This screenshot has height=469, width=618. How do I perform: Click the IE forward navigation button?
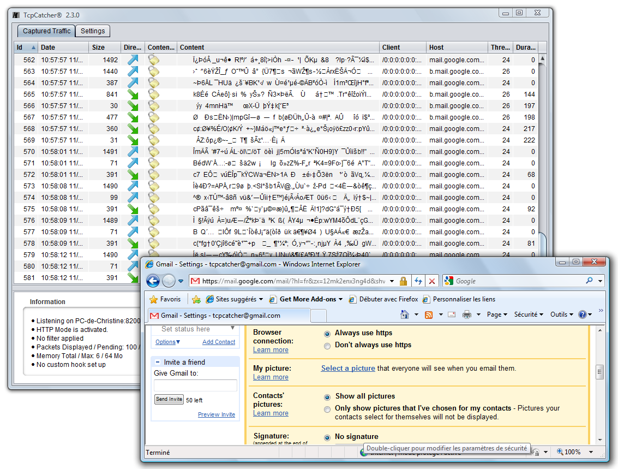tap(169, 281)
